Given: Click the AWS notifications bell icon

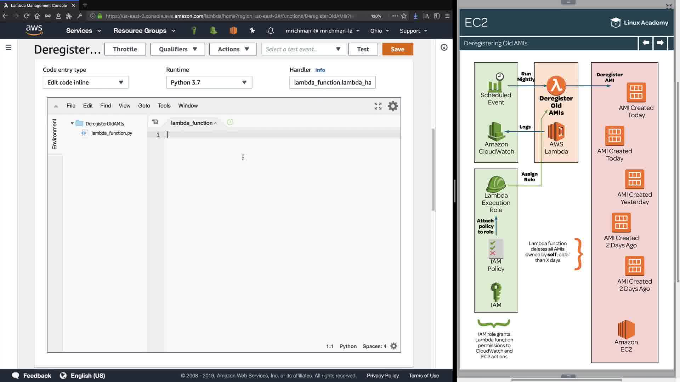Looking at the screenshot, I should click(x=271, y=31).
